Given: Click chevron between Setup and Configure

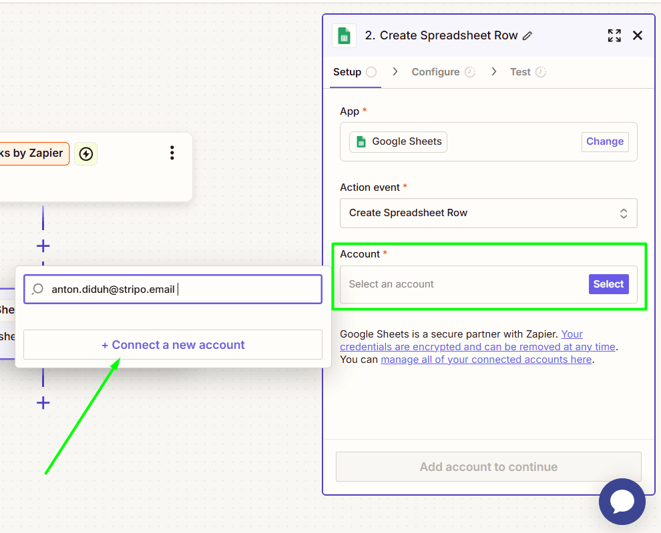Looking at the screenshot, I should click(395, 71).
